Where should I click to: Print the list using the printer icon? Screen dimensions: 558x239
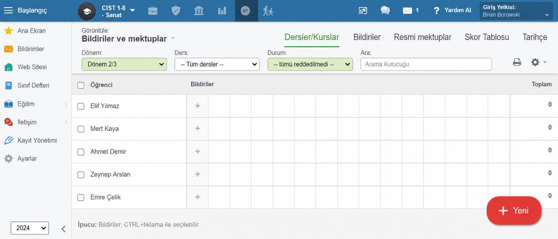pos(517,62)
